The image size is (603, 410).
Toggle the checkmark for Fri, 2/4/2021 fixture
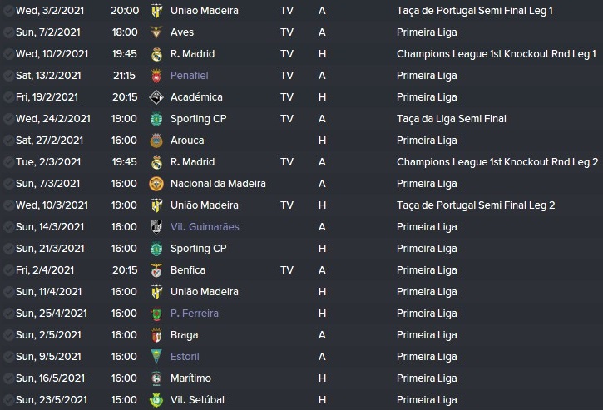(x=8, y=270)
